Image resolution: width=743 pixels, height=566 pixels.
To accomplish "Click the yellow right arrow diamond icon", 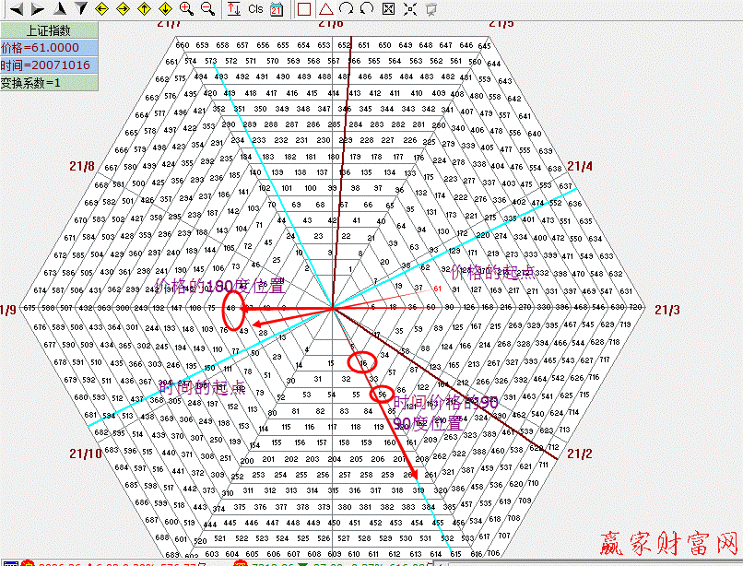I will pyautogui.click(x=123, y=9).
